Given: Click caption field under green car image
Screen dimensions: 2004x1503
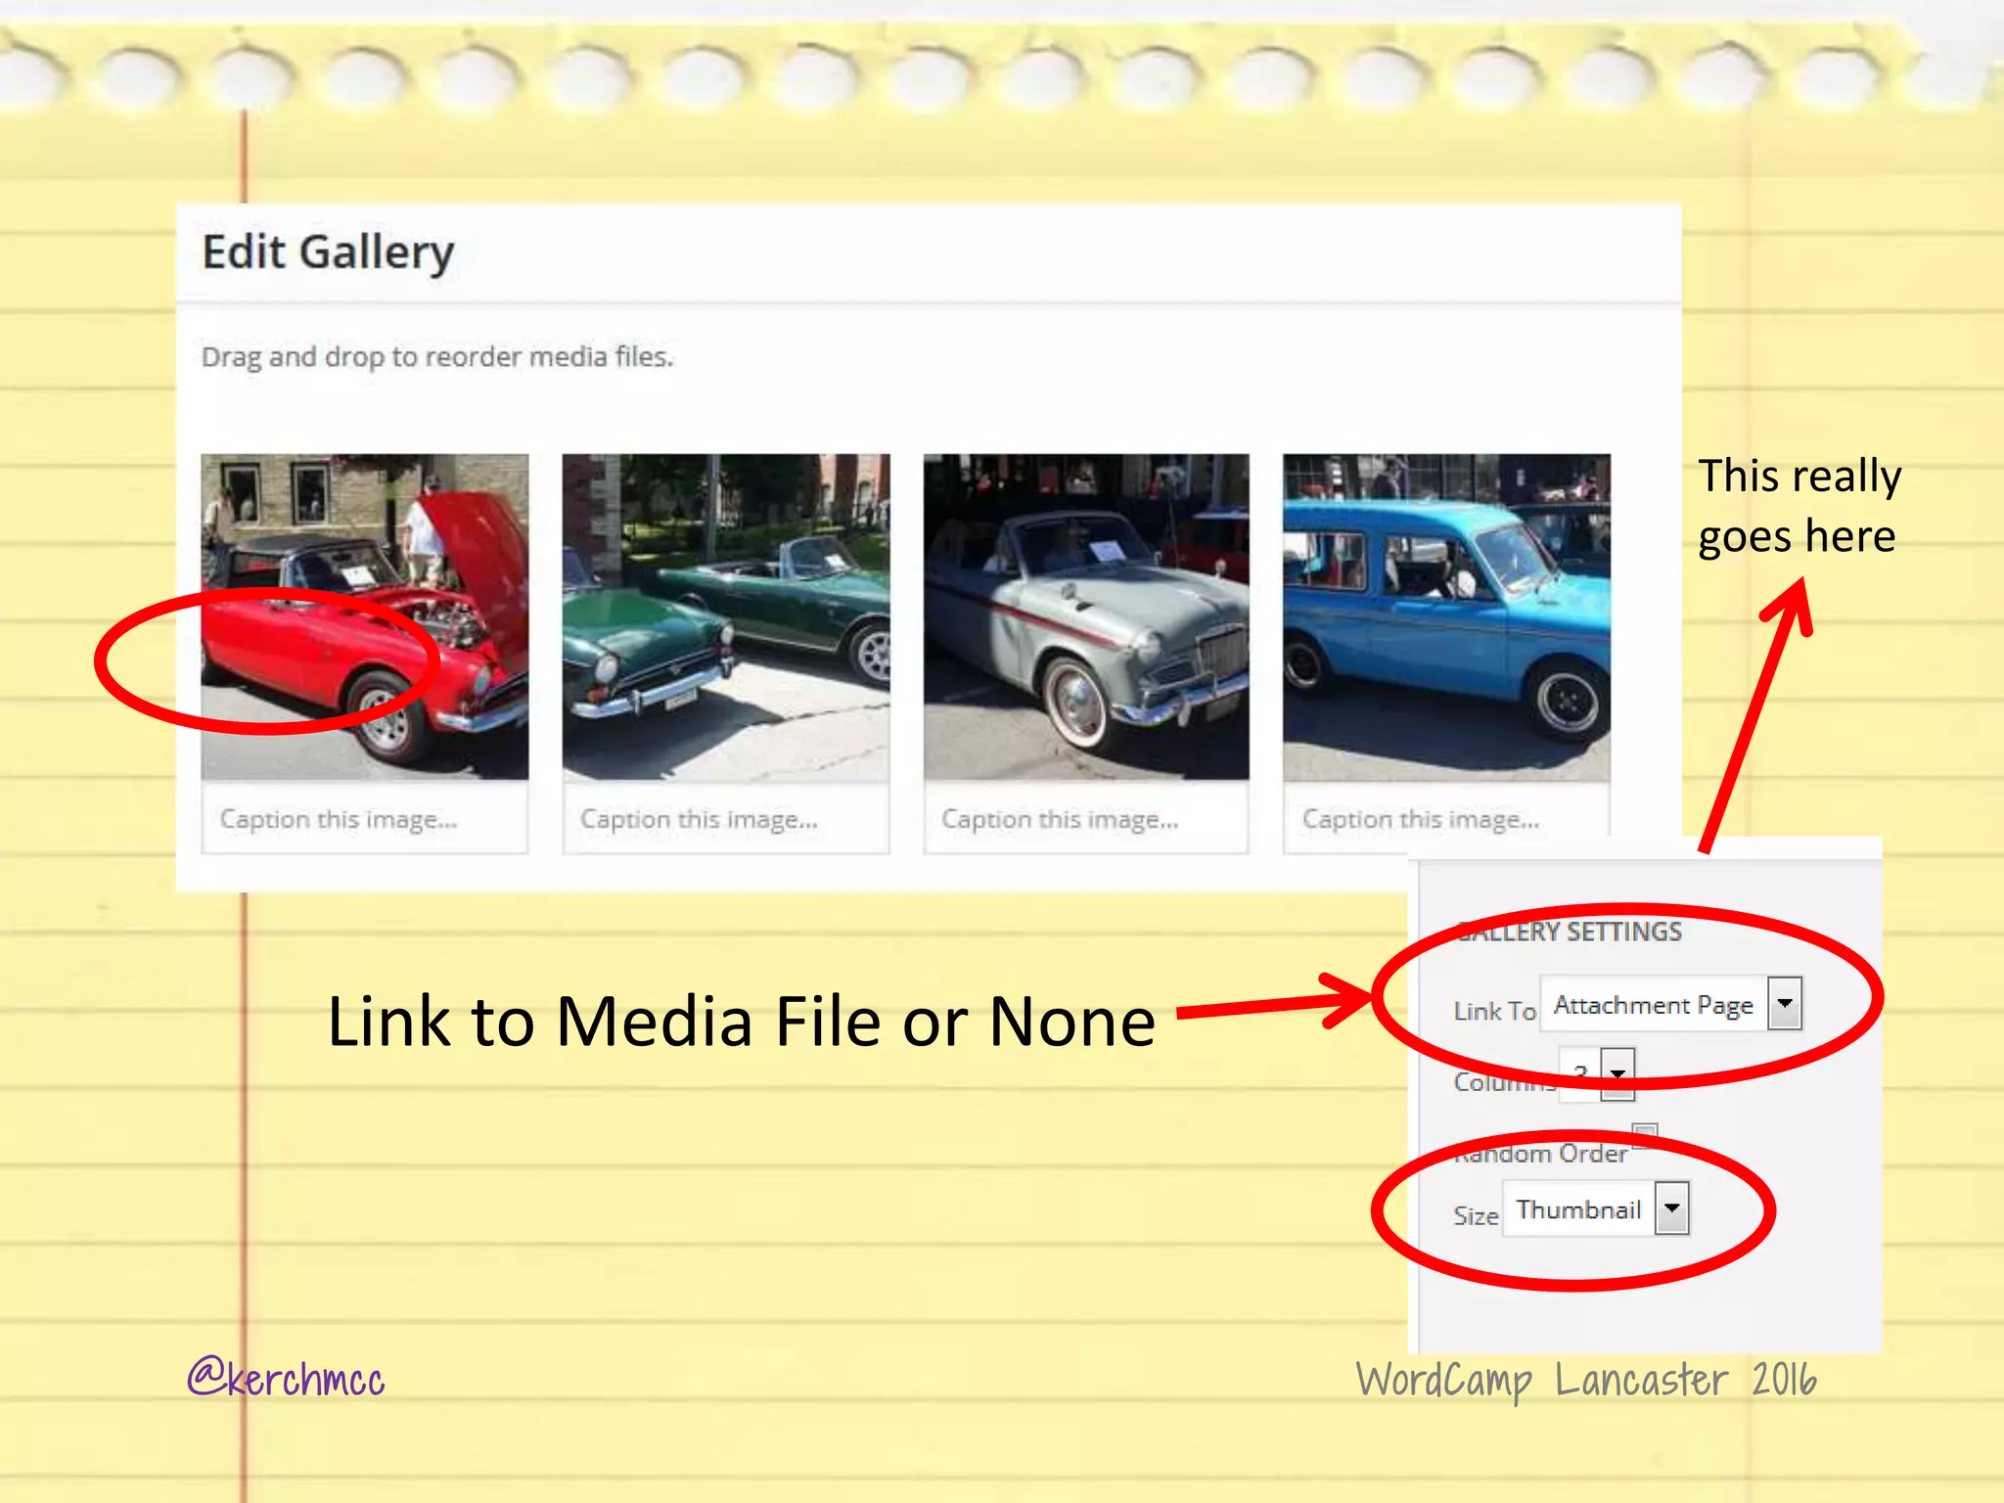Looking at the screenshot, I should 726,819.
